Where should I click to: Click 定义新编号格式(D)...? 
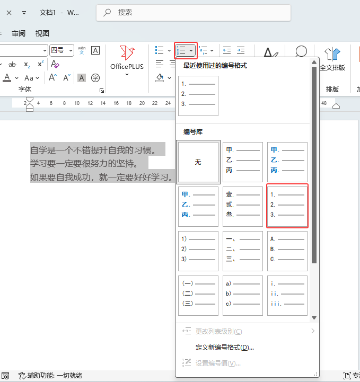247,347
